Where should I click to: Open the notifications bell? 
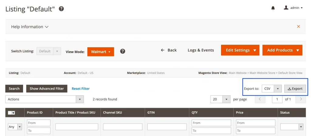click(x=273, y=8)
